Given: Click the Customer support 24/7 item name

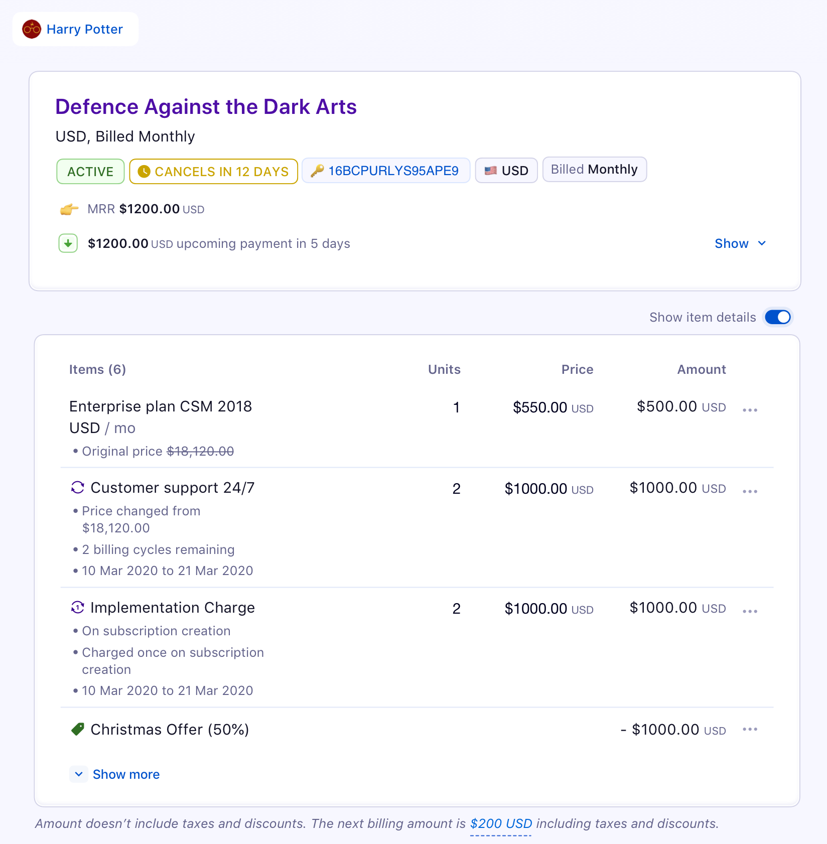Looking at the screenshot, I should [173, 488].
